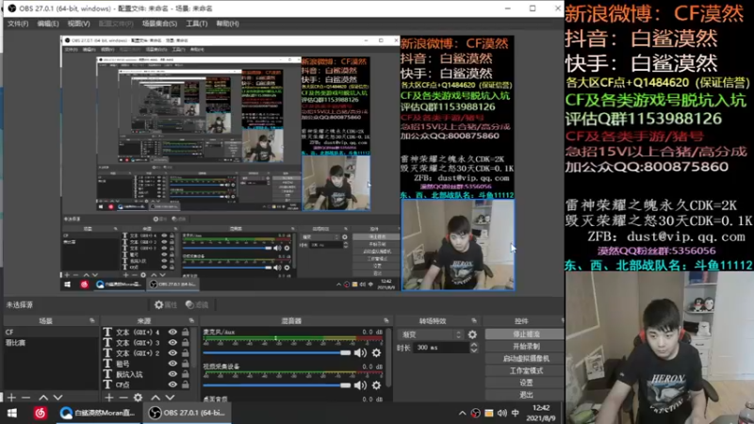Show hidden system tray icons
Viewport: 754px width, 424px height.
[462, 413]
